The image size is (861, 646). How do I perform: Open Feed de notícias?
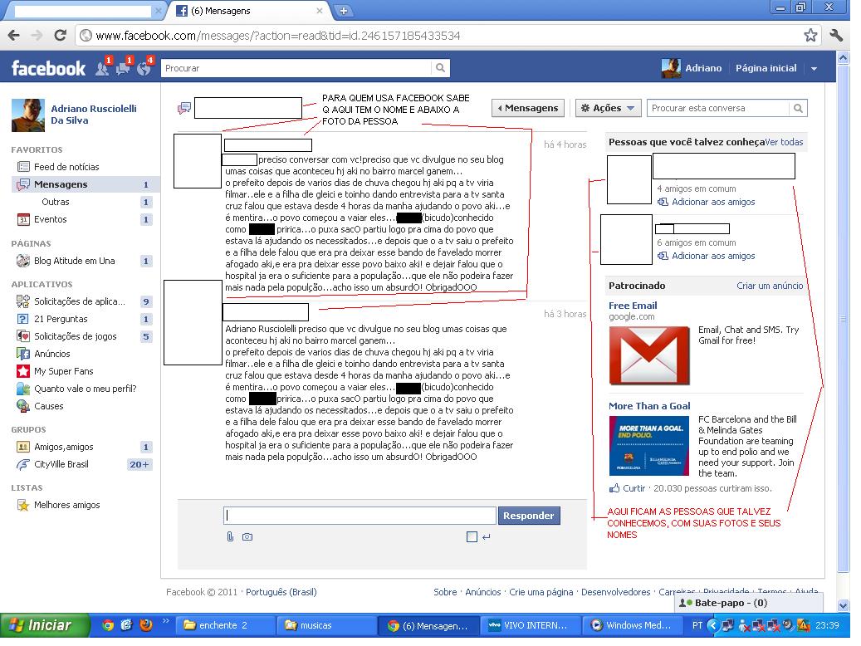(x=66, y=167)
